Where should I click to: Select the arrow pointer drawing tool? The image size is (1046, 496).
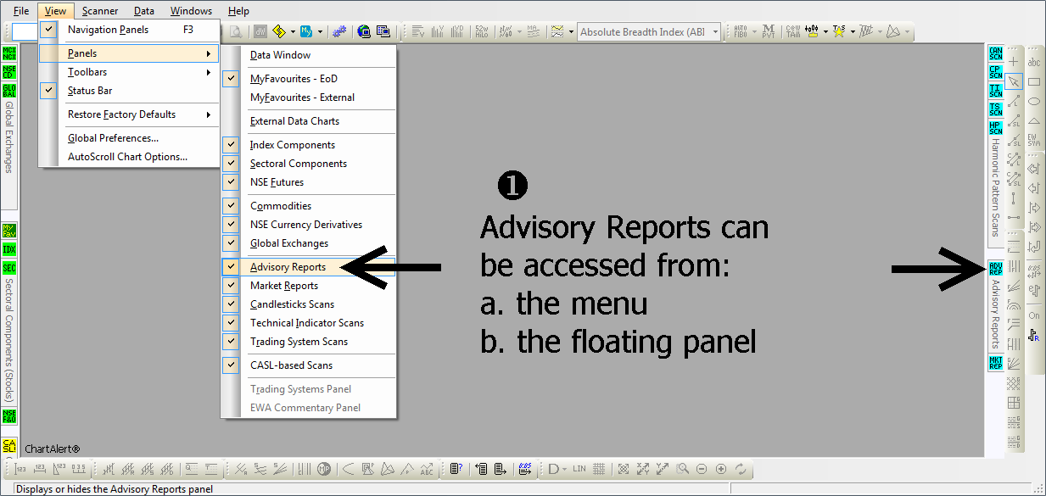(x=1014, y=81)
